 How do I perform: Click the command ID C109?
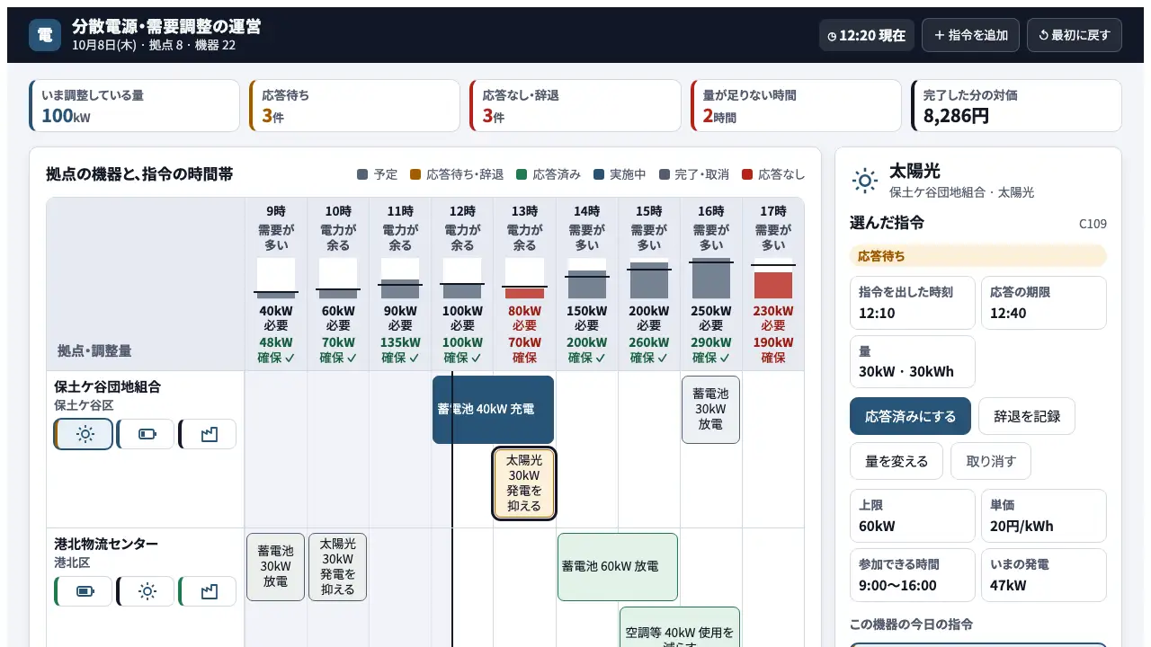pos(1093,224)
